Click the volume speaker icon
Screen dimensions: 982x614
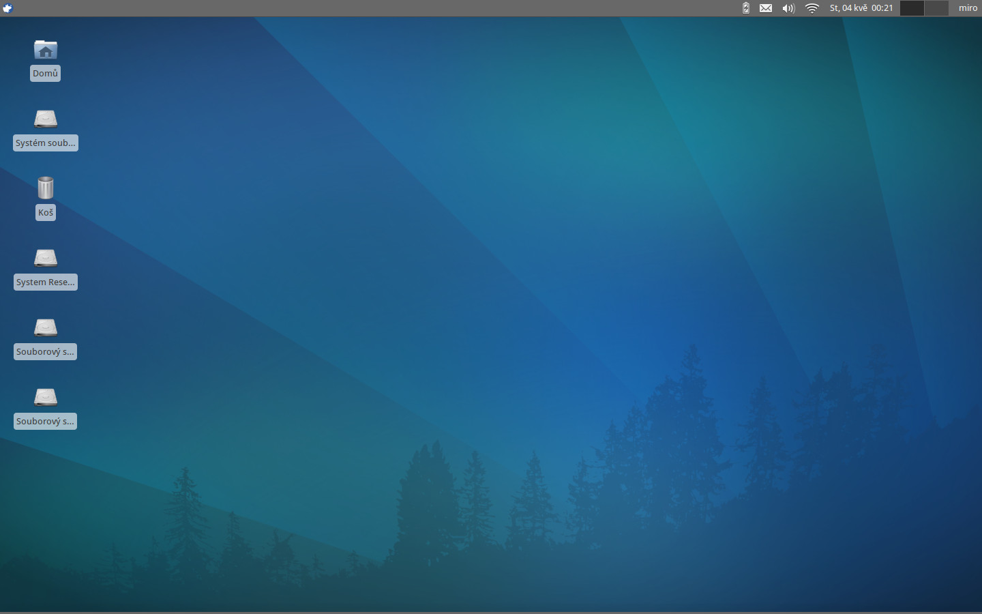[x=788, y=8]
